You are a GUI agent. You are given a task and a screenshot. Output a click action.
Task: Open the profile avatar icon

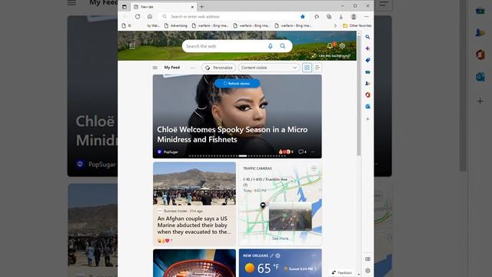pos(354,17)
